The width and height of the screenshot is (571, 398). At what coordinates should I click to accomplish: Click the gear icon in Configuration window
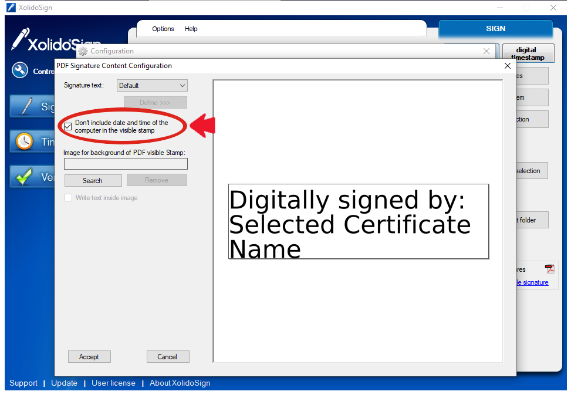(83, 51)
